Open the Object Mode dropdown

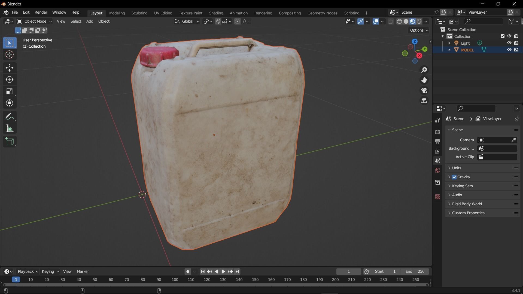(34, 21)
